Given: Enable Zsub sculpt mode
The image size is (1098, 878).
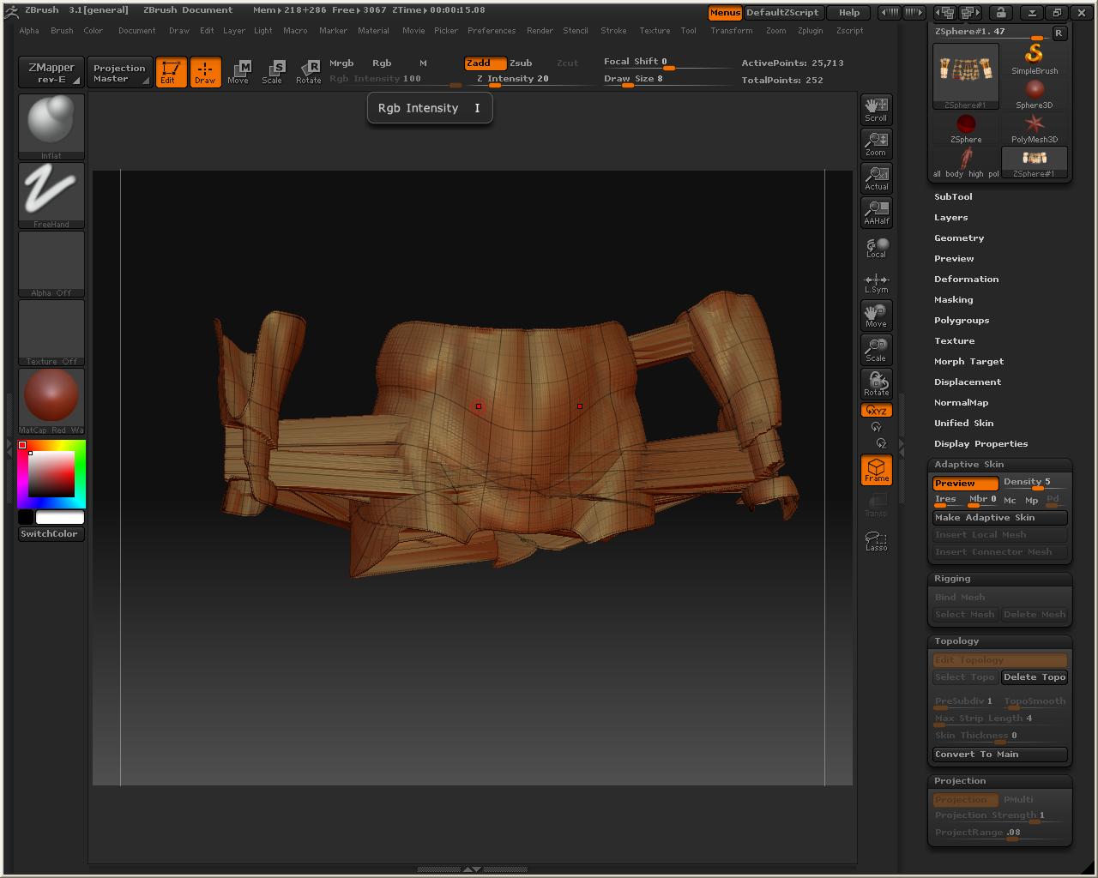Looking at the screenshot, I should 521,63.
